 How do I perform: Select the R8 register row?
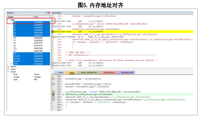[31, 43]
